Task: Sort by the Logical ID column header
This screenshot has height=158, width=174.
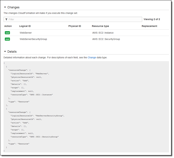Action: click(25, 26)
